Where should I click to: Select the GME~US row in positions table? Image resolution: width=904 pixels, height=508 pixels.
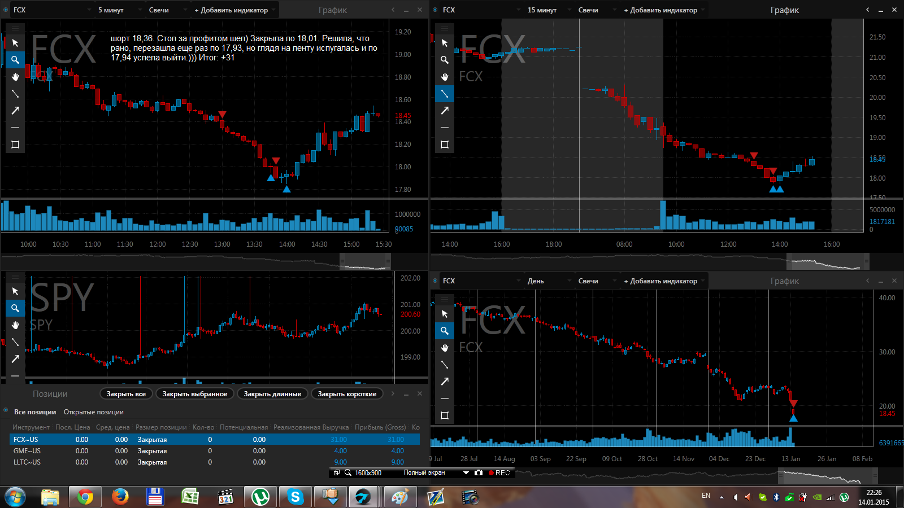(27, 451)
